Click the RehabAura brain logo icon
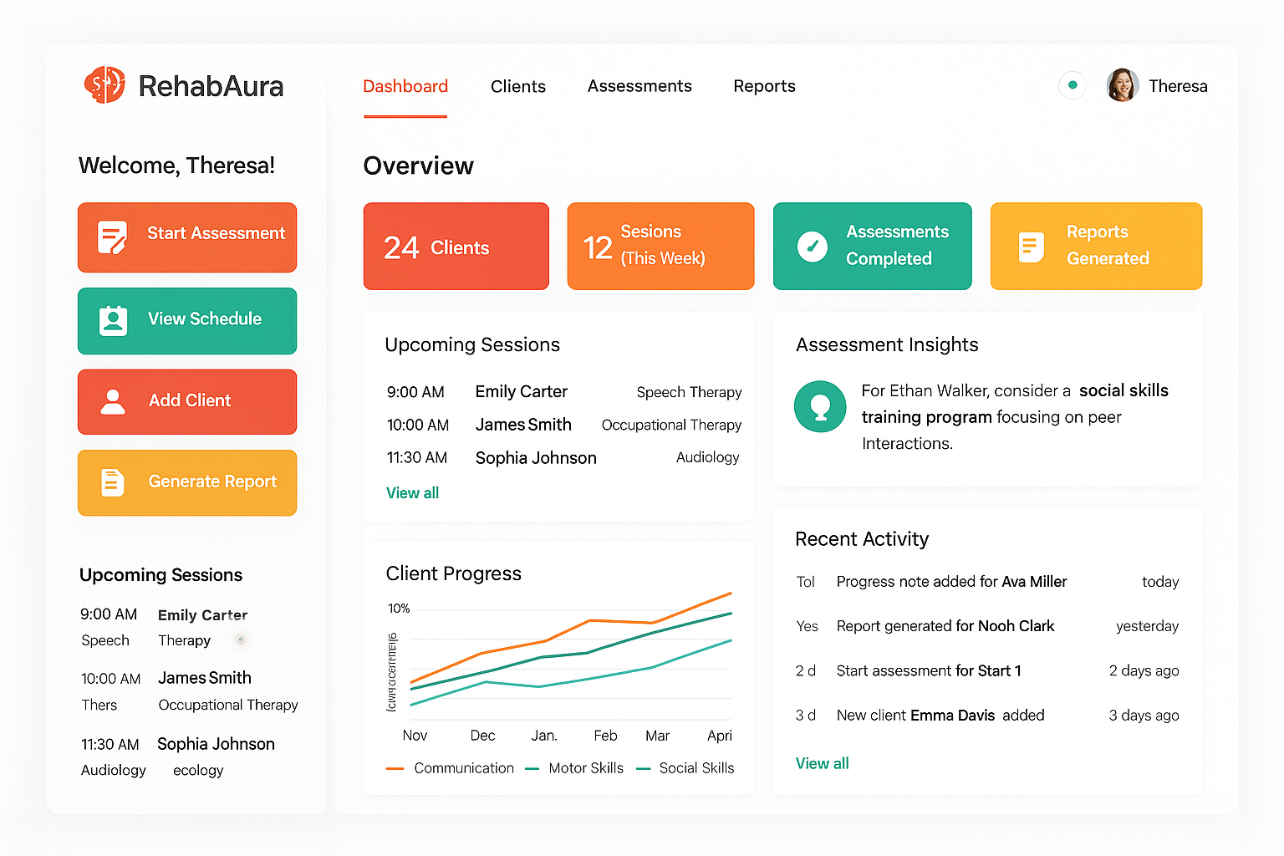1284x856 pixels. pos(104,84)
